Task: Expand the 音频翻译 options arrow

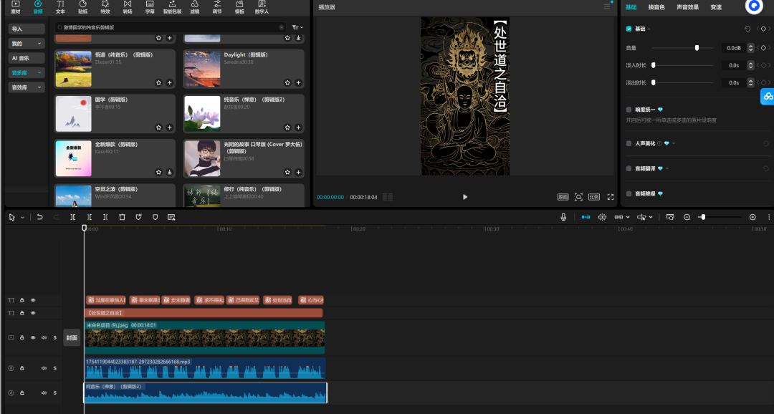Action: pyautogui.click(x=667, y=169)
